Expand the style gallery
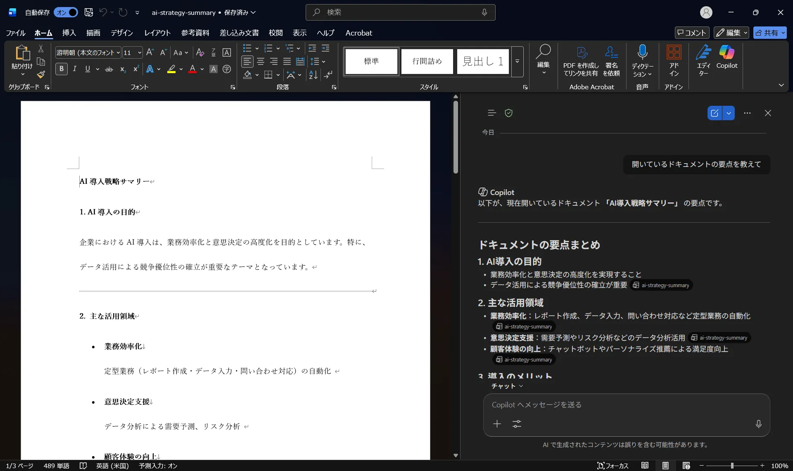The image size is (793, 471). coord(517,61)
